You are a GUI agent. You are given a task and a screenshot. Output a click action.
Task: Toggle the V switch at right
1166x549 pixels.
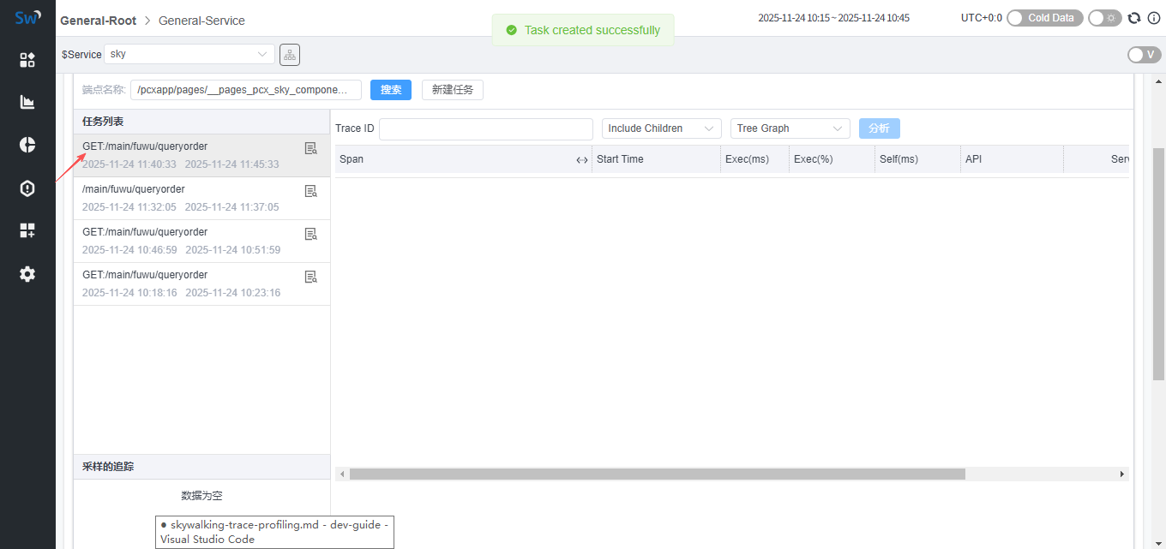point(1144,55)
